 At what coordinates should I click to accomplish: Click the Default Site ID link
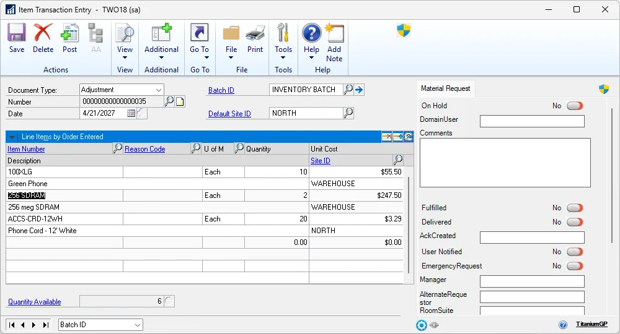pyautogui.click(x=229, y=114)
